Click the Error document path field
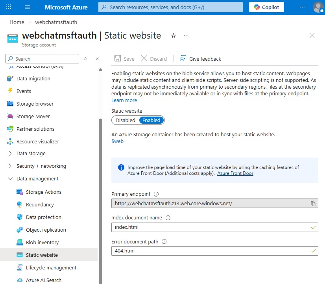Viewport: 325px width, 284px height. pyautogui.click(x=211, y=251)
